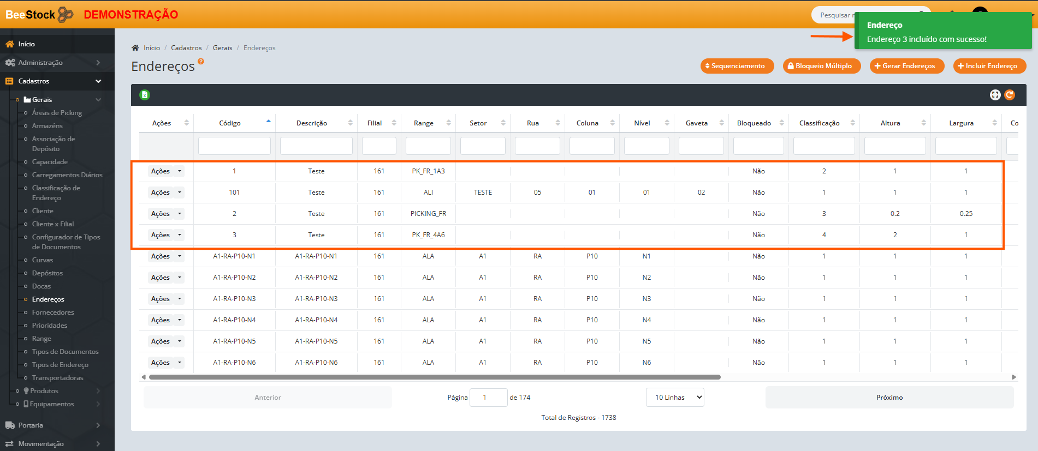
Task: Click the Incluir Endereço button
Action: [989, 66]
